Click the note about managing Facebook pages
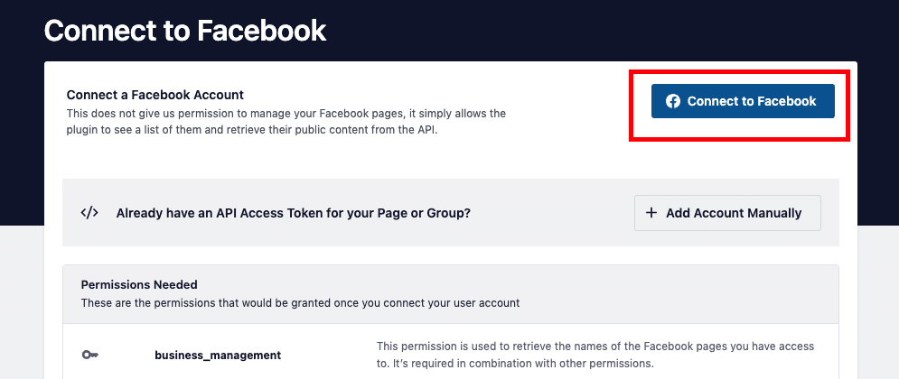The width and height of the screenshot is (899, 379). click(286, 114)
